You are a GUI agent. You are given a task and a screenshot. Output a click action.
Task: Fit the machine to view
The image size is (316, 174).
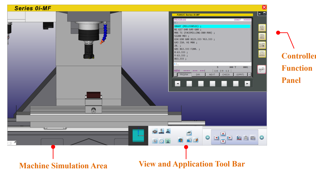[x=168, y=141]
